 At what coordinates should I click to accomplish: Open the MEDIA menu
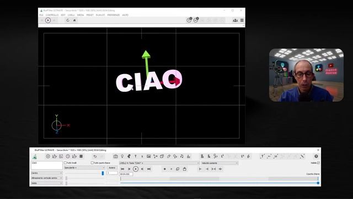pos(81,15)
